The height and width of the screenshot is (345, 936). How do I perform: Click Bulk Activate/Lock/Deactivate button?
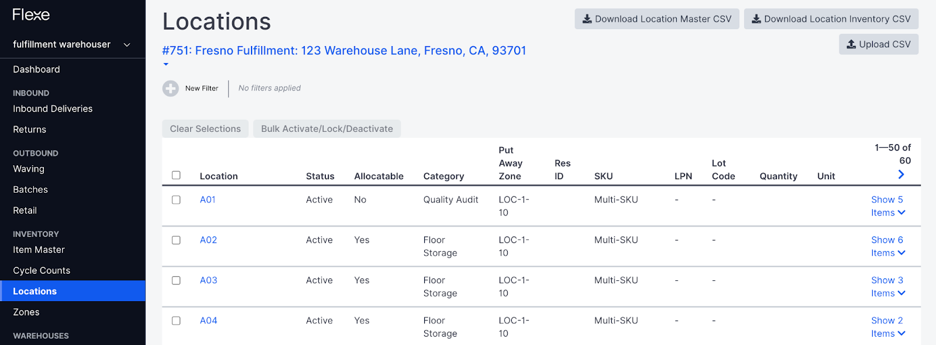coord(327,128)
